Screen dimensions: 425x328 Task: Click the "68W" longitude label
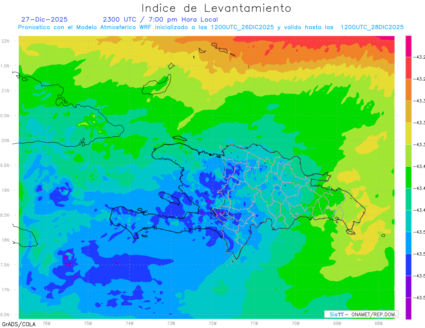[x=379, y=323]
